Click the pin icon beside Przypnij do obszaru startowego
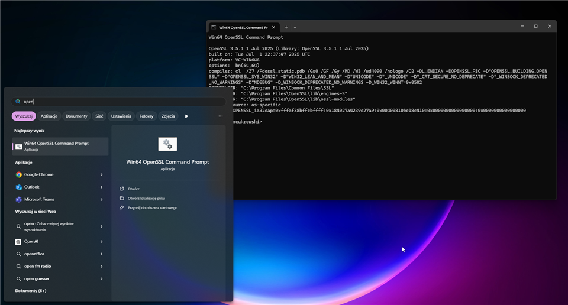The image size is (568, 305). coord(122,207)
